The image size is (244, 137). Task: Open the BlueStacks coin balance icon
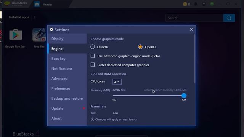(x=185, y=4)
